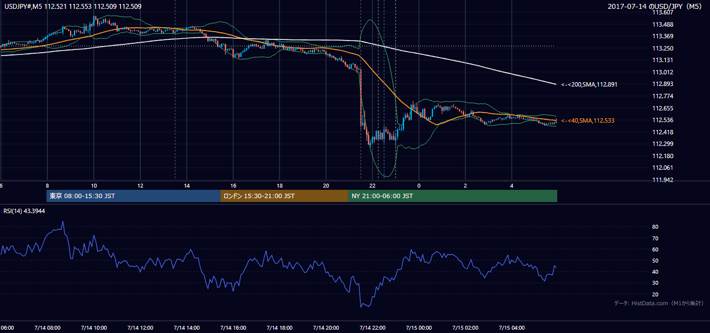Screen dimensions: 710x333
Task: Click the 7/14 12:00 bottom time label
Action: coord(139,328)
